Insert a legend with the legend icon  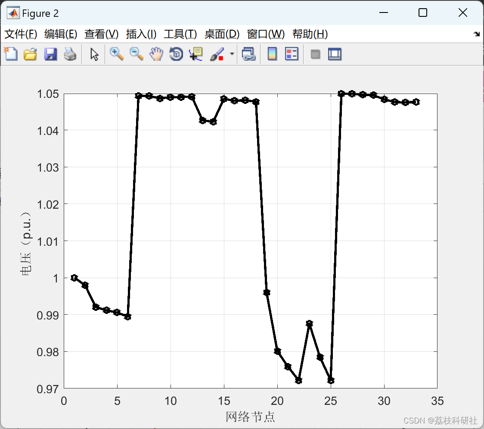click(x=292, y=54)
